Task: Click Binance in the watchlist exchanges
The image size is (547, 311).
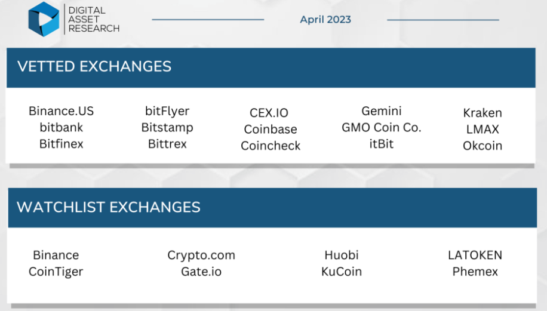Action: click(x=56, y=255)
